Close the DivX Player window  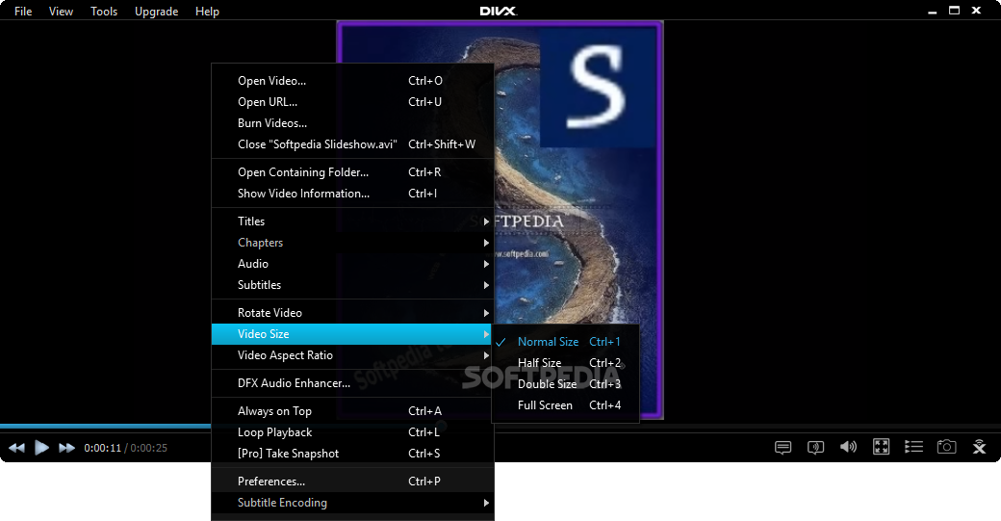pos(976,11)
